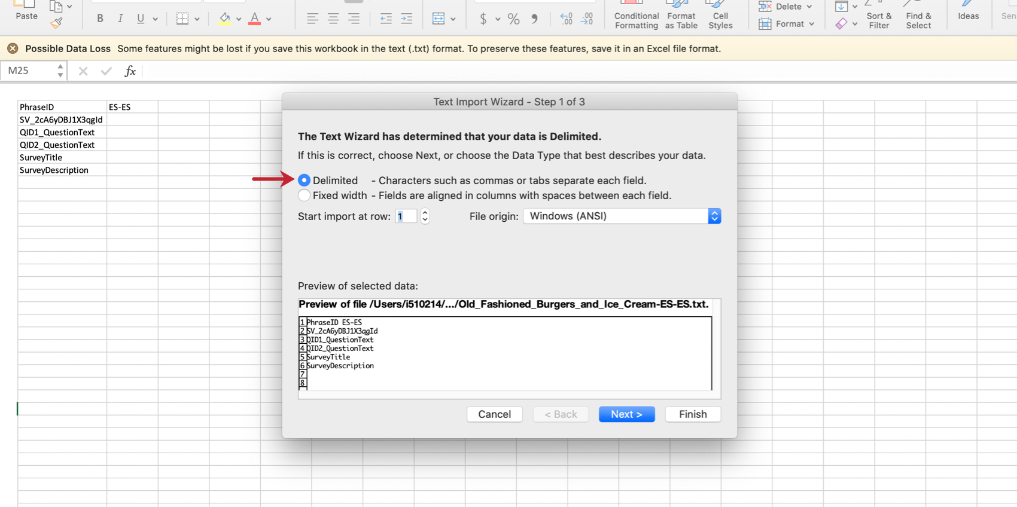Open the File origin dropdown
Image resolution: width=1017 pixels, height=507 pixels.
coord(622,216)
